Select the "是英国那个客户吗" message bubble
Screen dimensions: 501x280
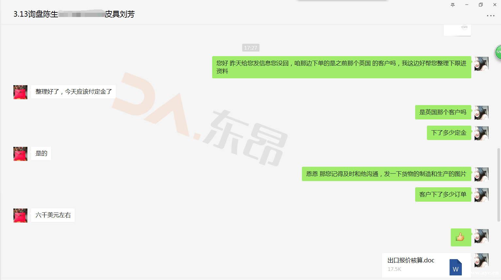tap(443, 112)
